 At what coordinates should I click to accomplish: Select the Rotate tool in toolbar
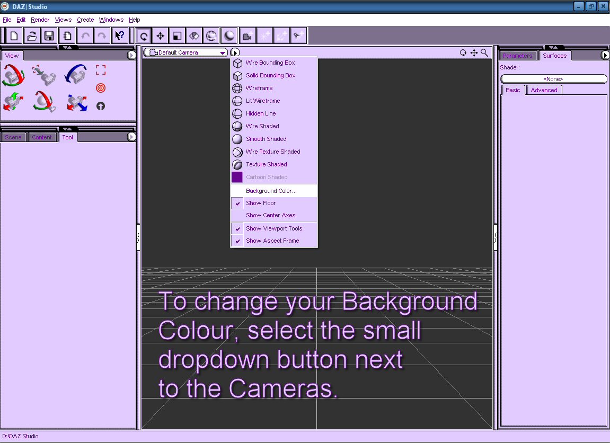tap(143, 36)
